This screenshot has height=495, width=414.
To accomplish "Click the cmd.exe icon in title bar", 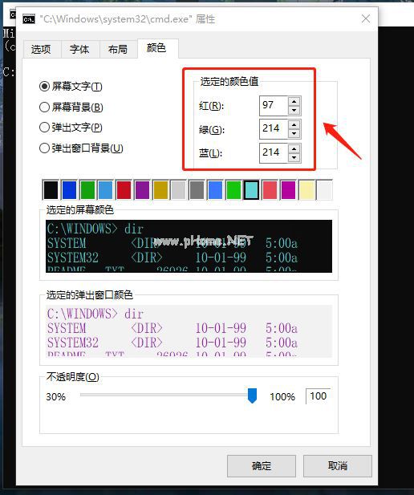I will point(29,19).
